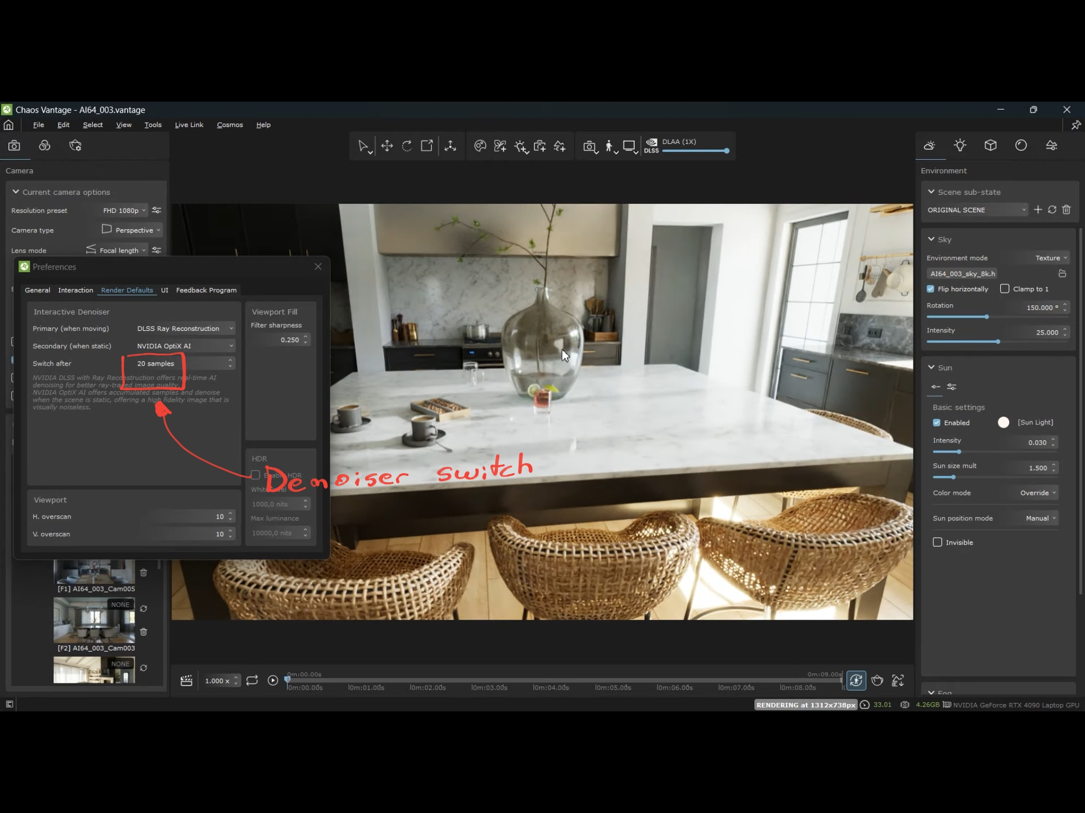Screen dimensions: 1085x813
Task: Collapse the Sky section
Action: pos(931,239)
